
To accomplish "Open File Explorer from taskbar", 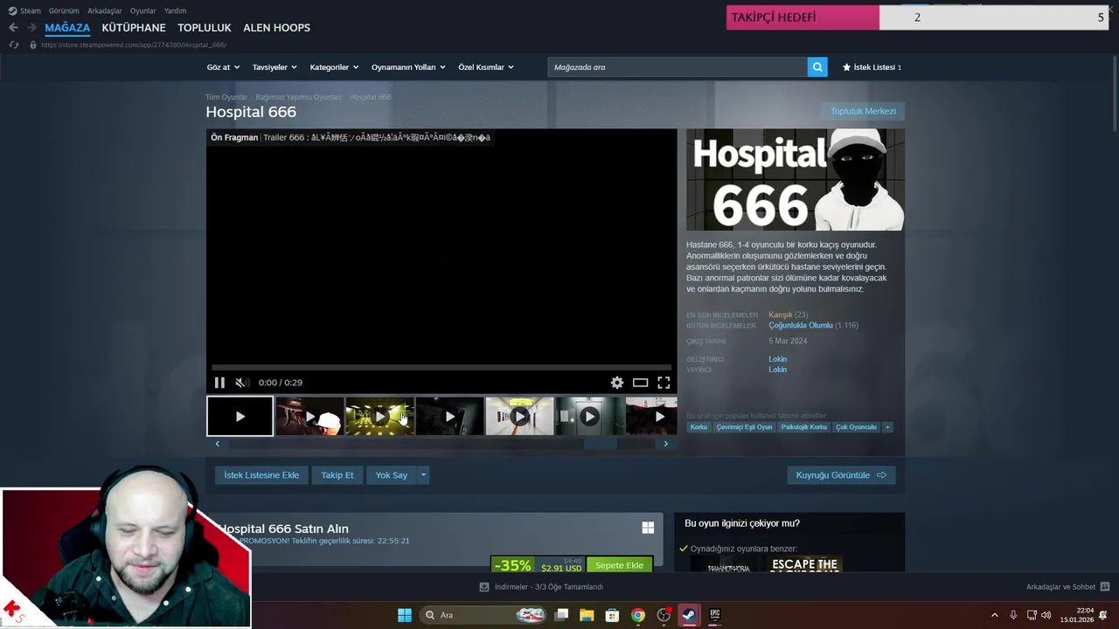I will 587,615.
